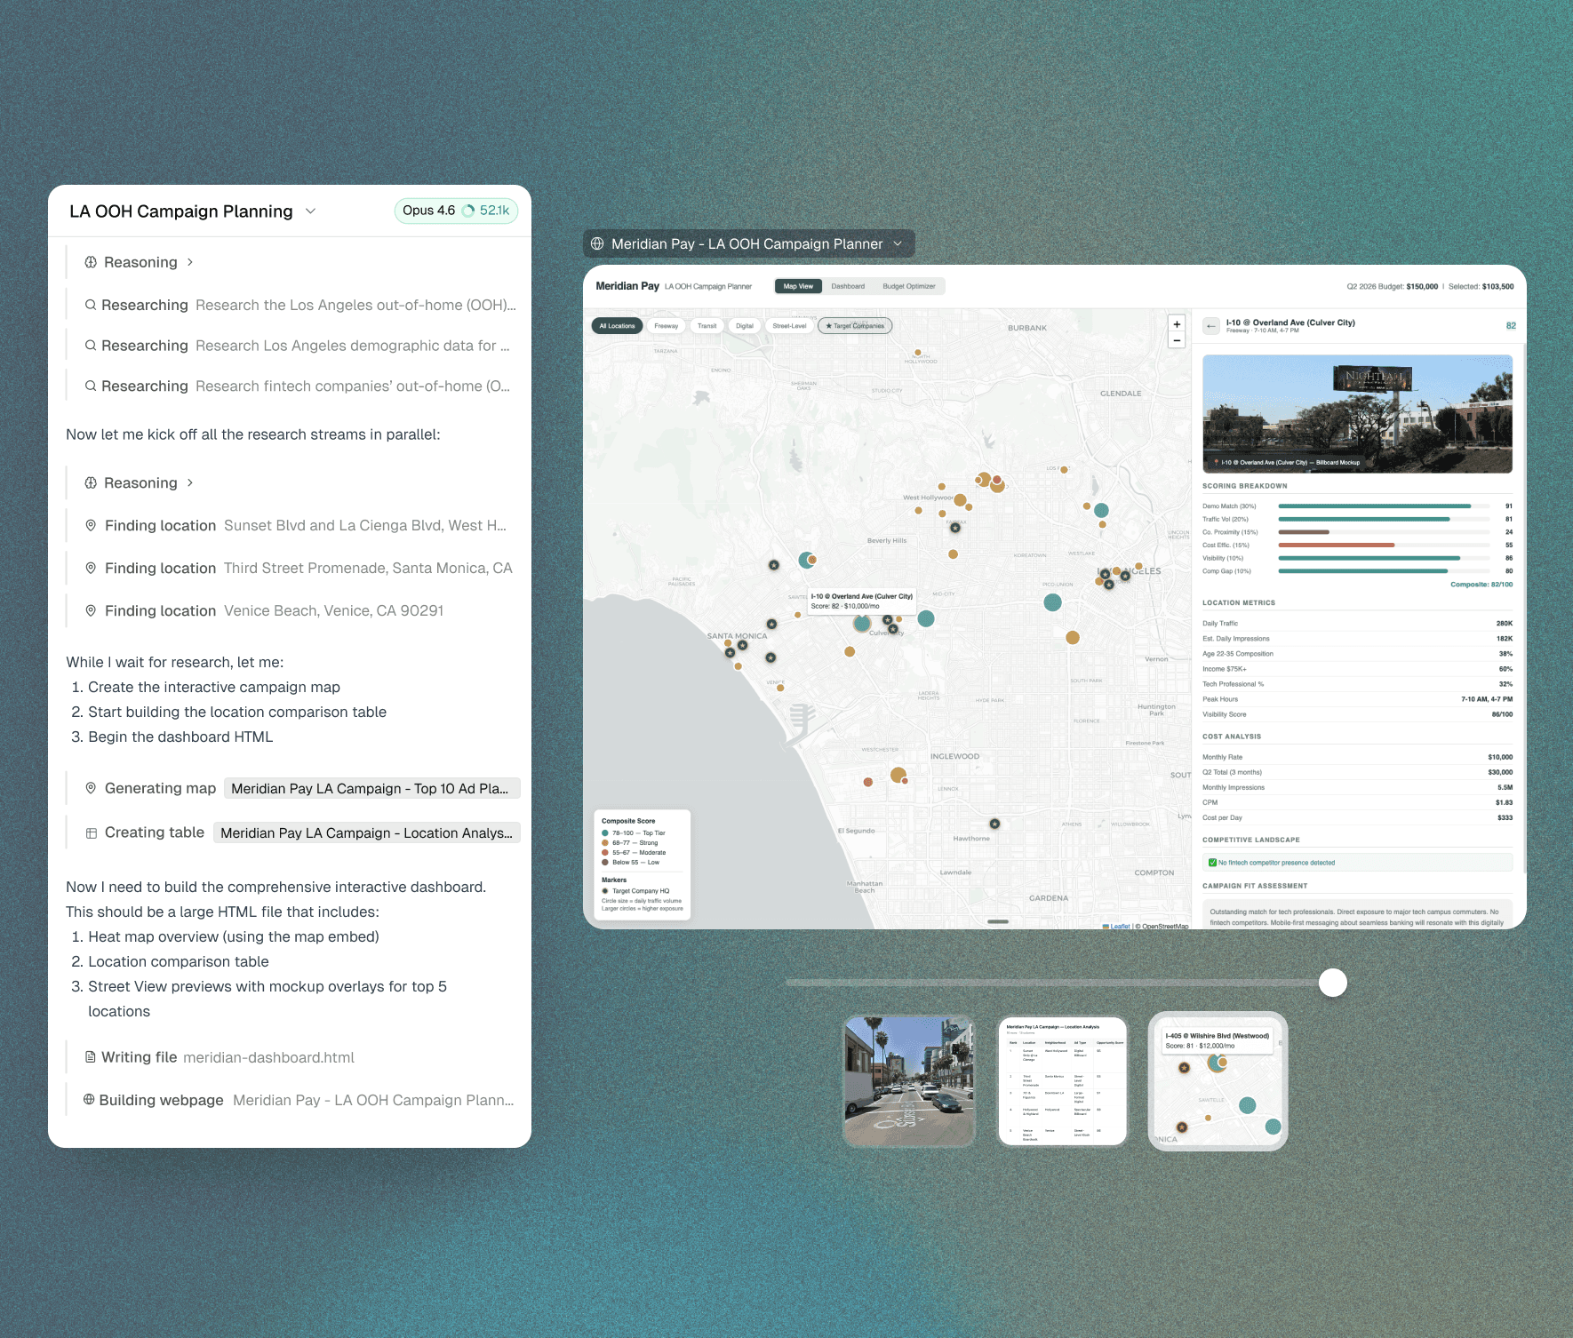Click the Building webpage globe icon
This screenshot has height=1338, width=1573.
pos(89,1099)
